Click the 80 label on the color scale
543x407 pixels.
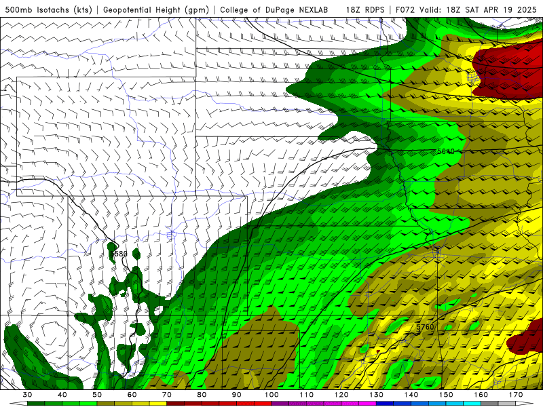[x=202, y=395]
